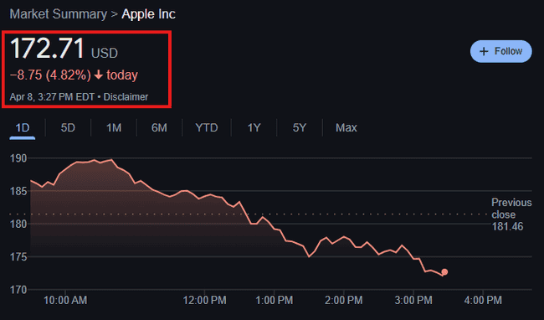Click the Previous close 181.46 label
544x320 pixels.
click(511, 214)
